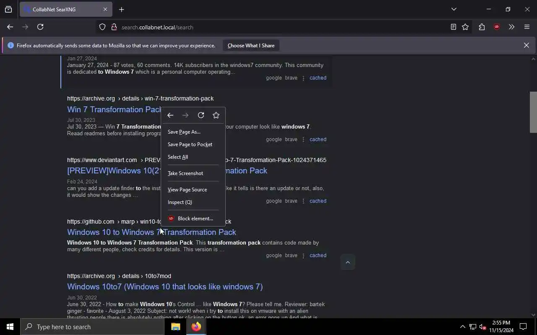Click taskbar clock showing 2:55 PM
The width and height of the screenshot is (537, 335).
pos(501,327)
